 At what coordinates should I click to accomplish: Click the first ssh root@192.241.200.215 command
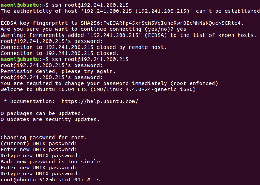(x=90, y=5)
